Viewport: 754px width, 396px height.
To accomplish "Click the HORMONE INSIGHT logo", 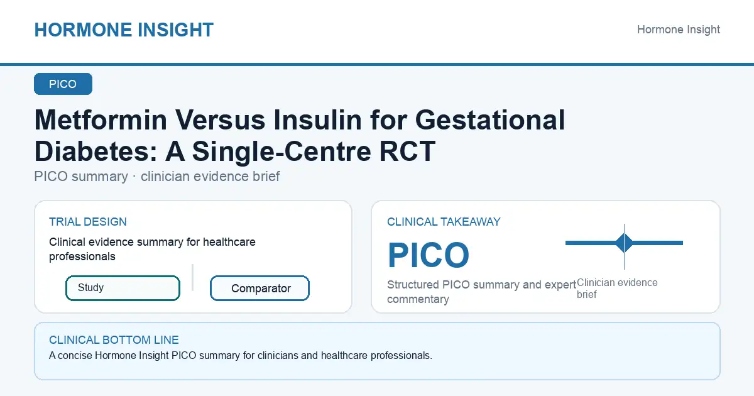I will pos(124,30).
